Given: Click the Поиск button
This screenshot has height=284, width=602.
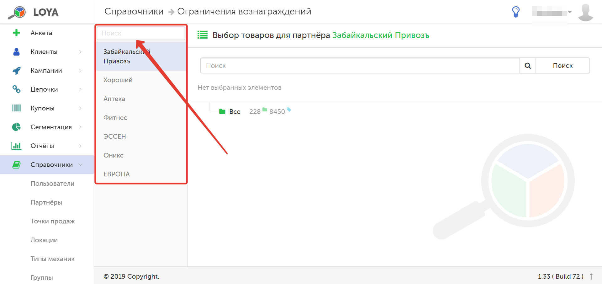Looking at the screenshot, I should click(x=563, y=66).
